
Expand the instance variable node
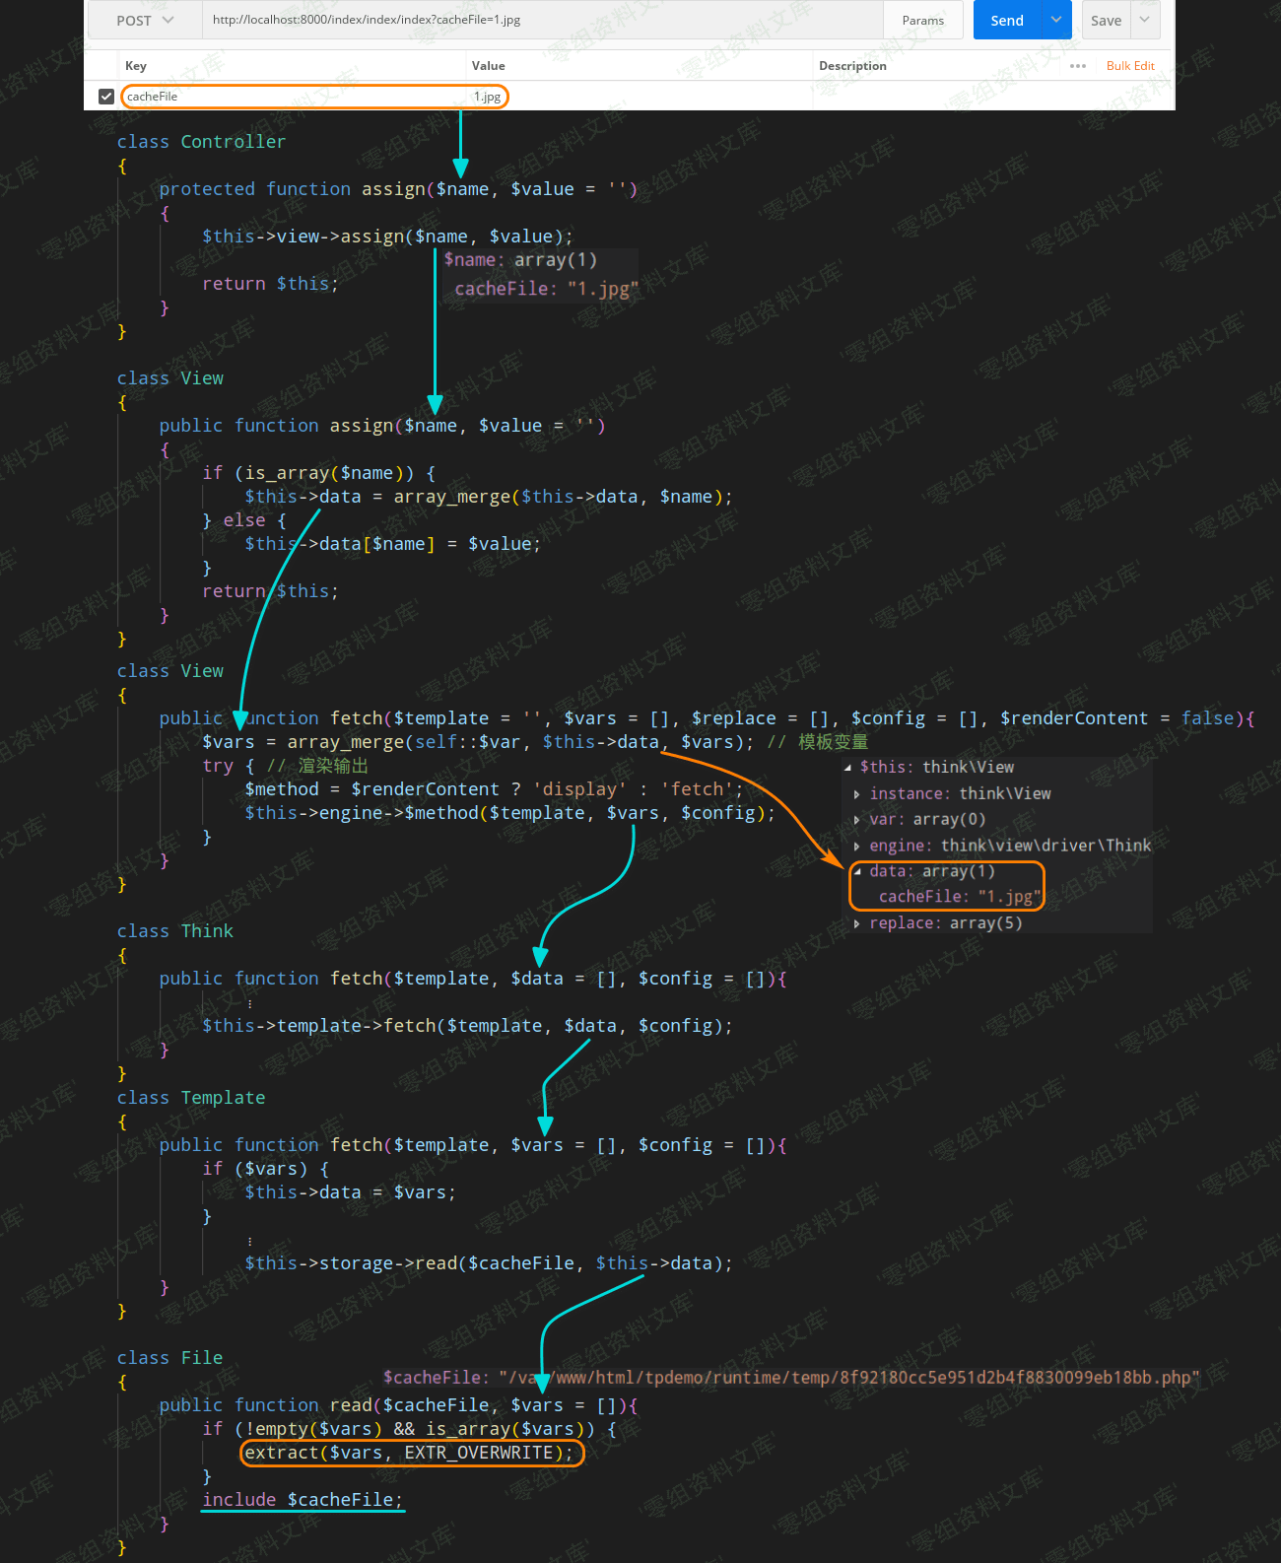856,794
